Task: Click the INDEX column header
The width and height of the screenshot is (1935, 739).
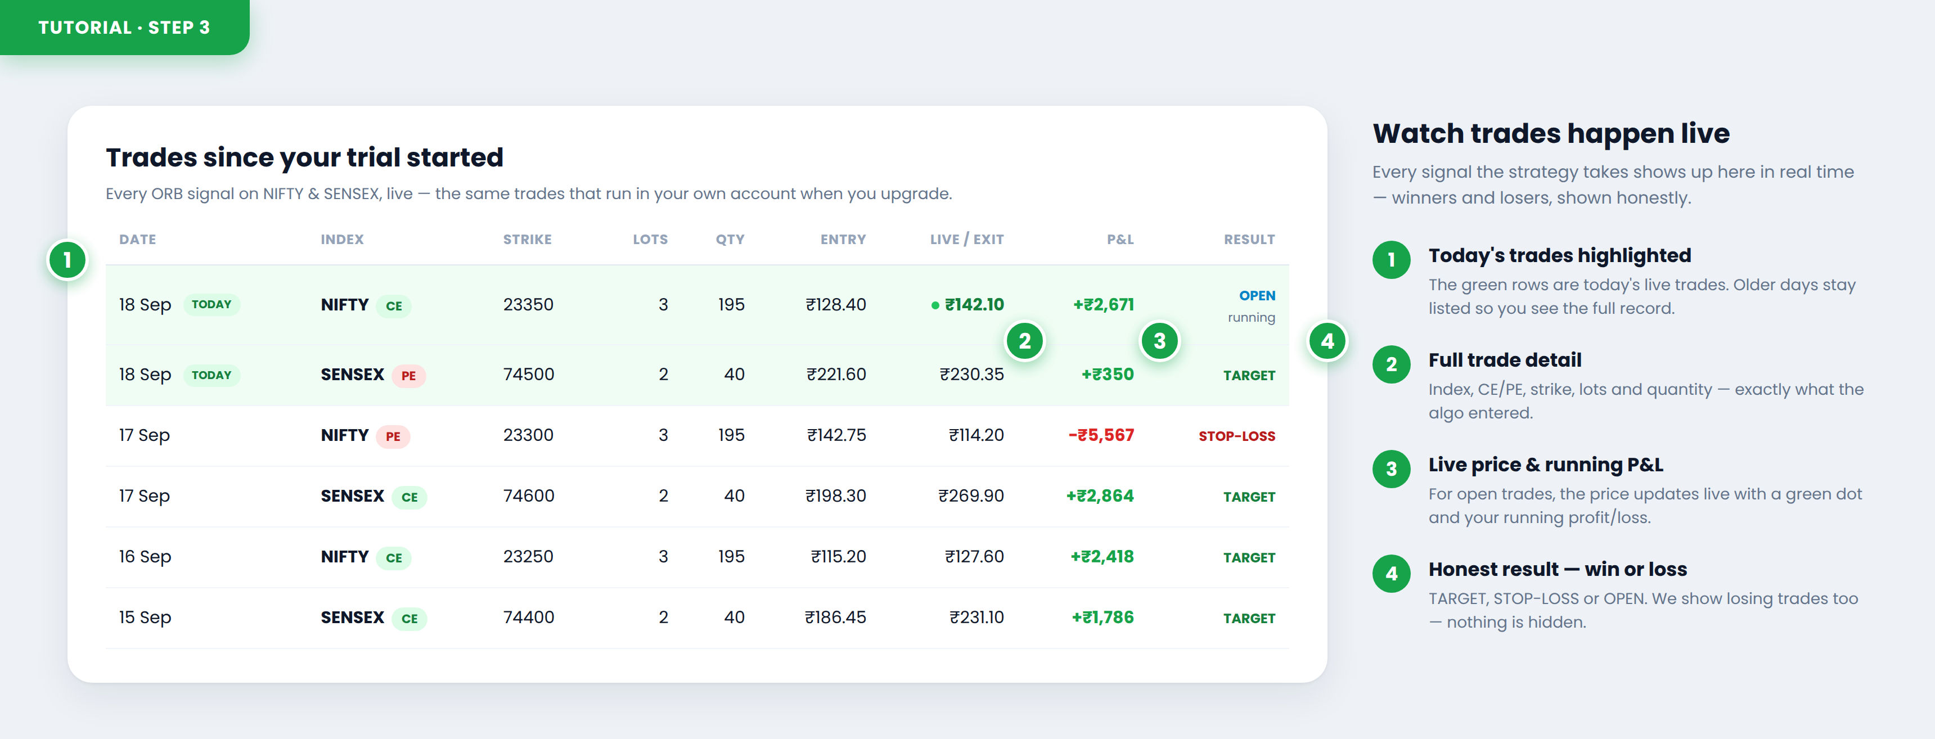Action: [x=343, y=240]
